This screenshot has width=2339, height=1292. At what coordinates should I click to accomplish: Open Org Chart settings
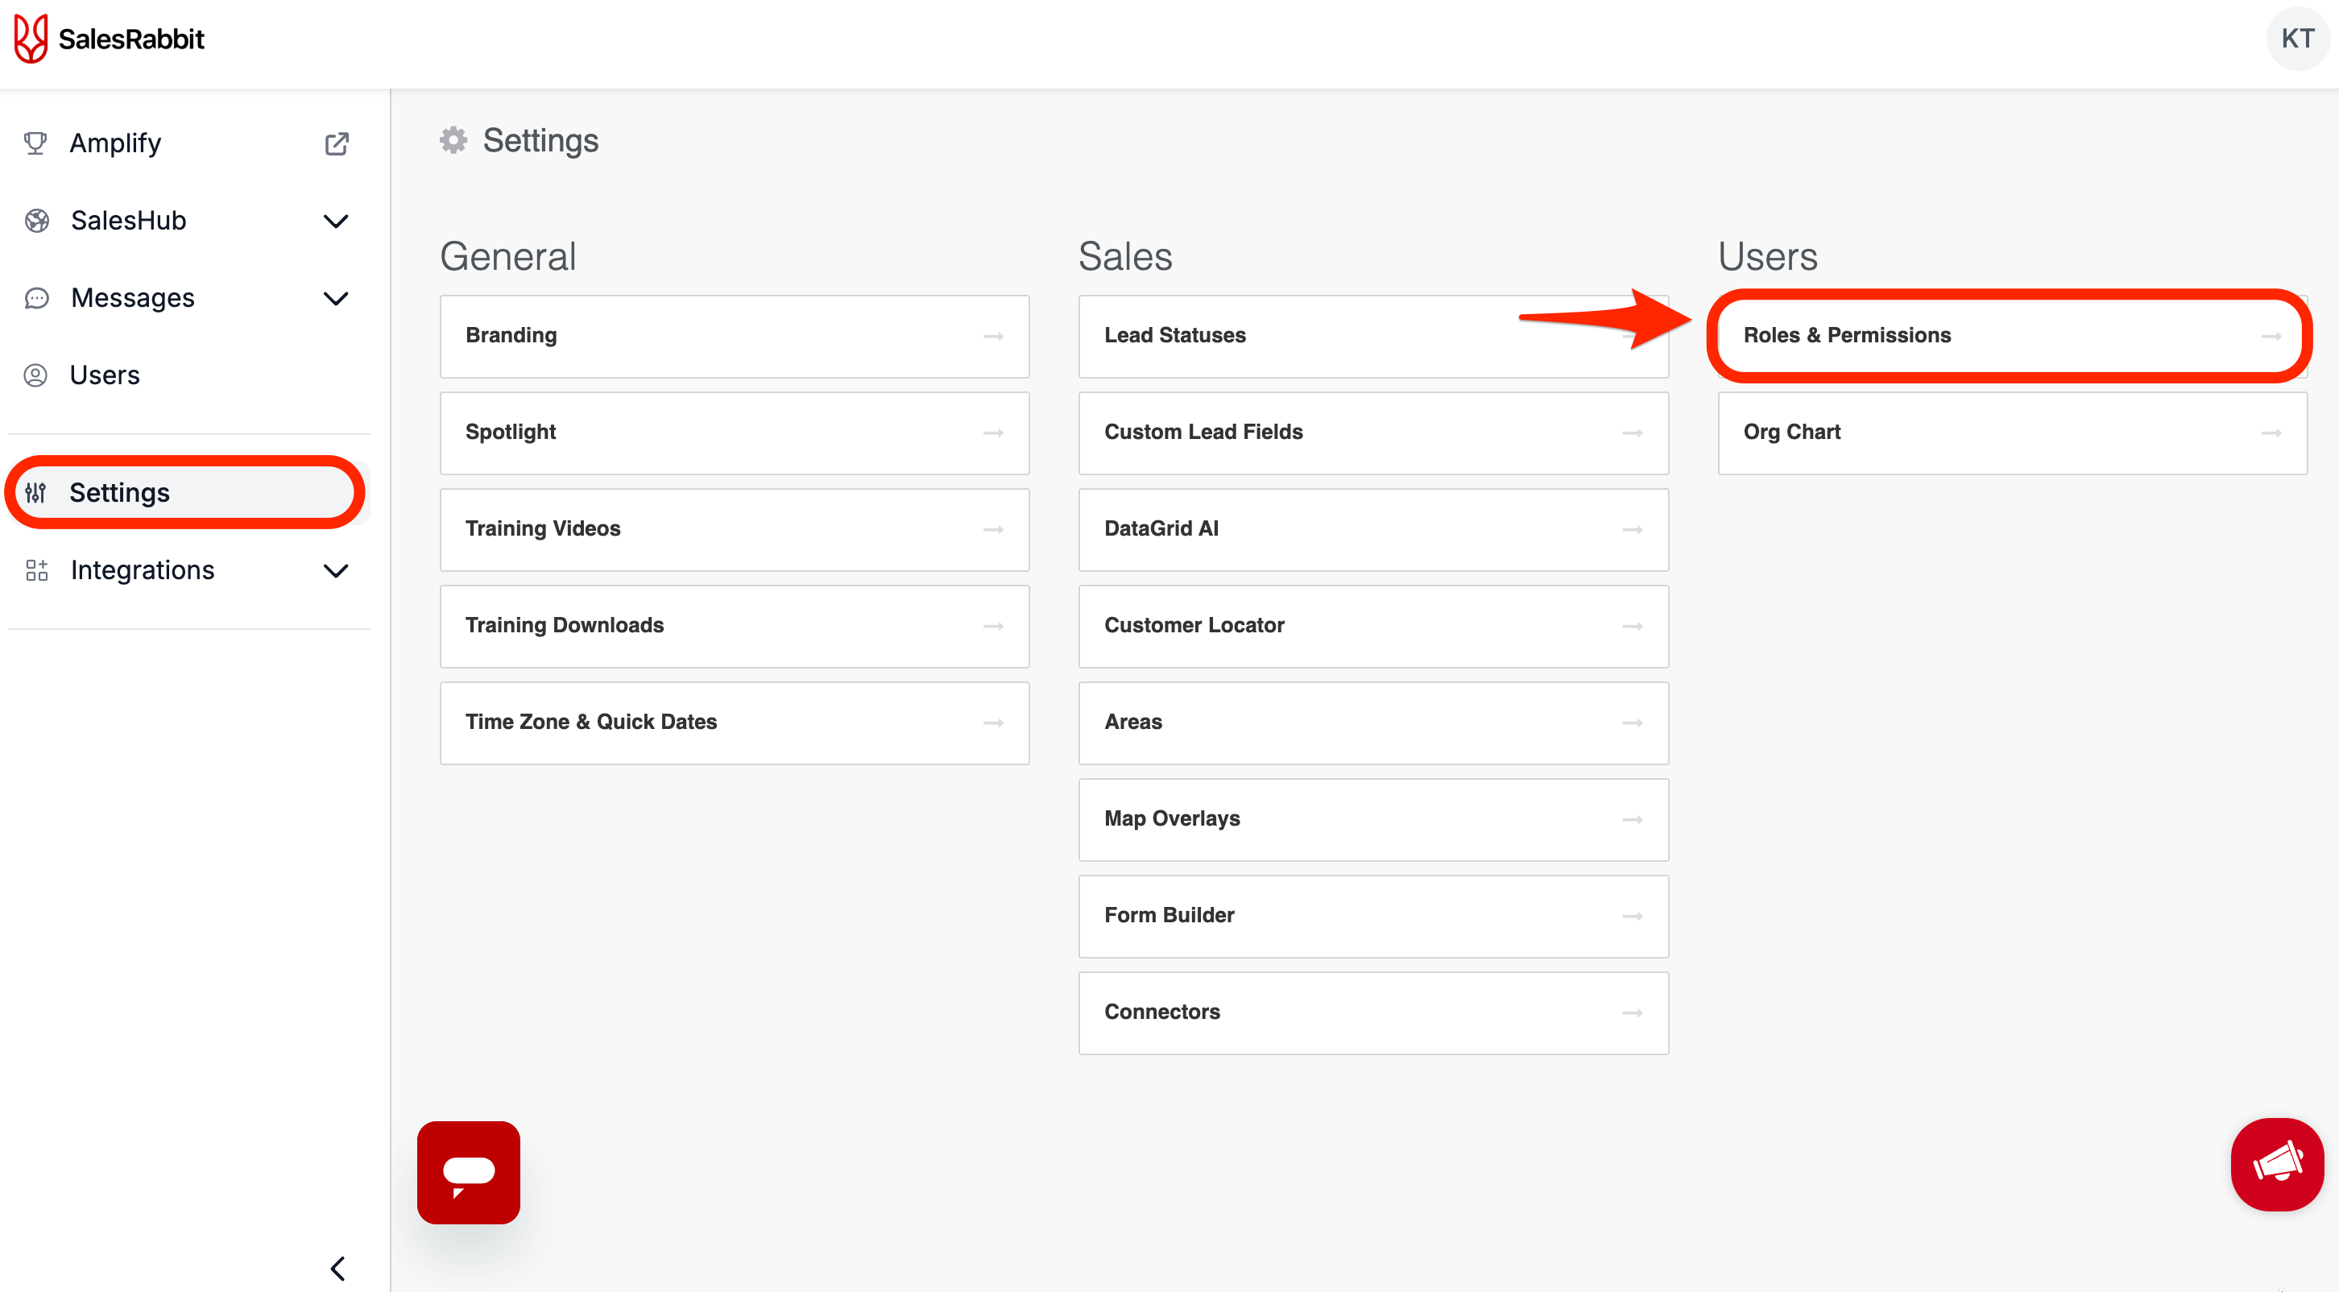coord(2012,433)
